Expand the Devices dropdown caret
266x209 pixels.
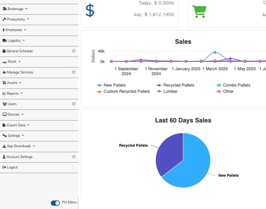tap(22, 114)
